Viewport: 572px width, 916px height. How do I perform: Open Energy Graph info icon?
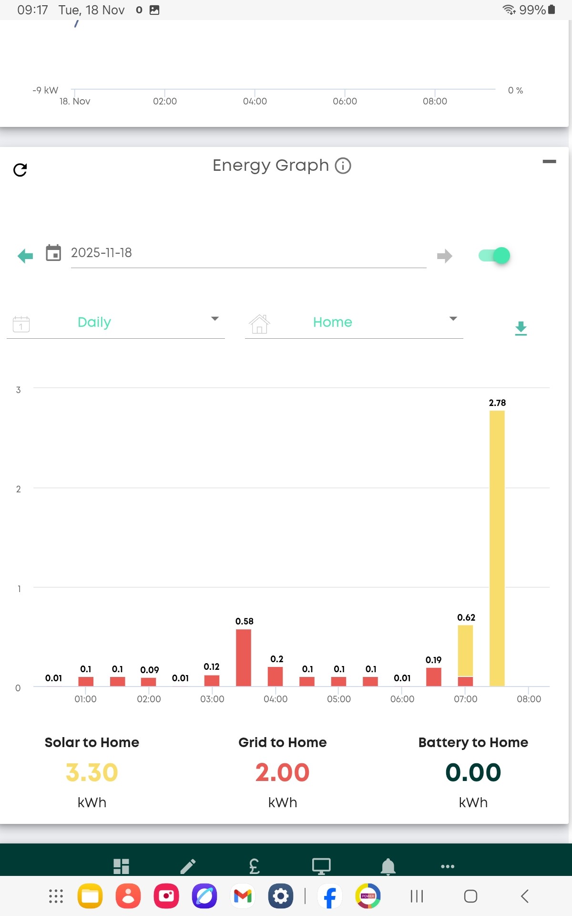click(343, 166)
